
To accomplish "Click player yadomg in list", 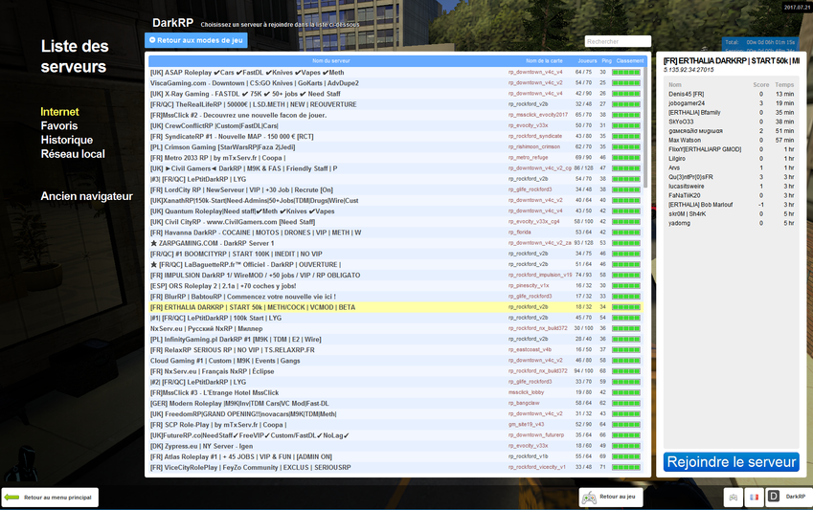I will (731, 223).
